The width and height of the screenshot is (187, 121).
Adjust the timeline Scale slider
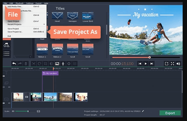pos(26,111)
